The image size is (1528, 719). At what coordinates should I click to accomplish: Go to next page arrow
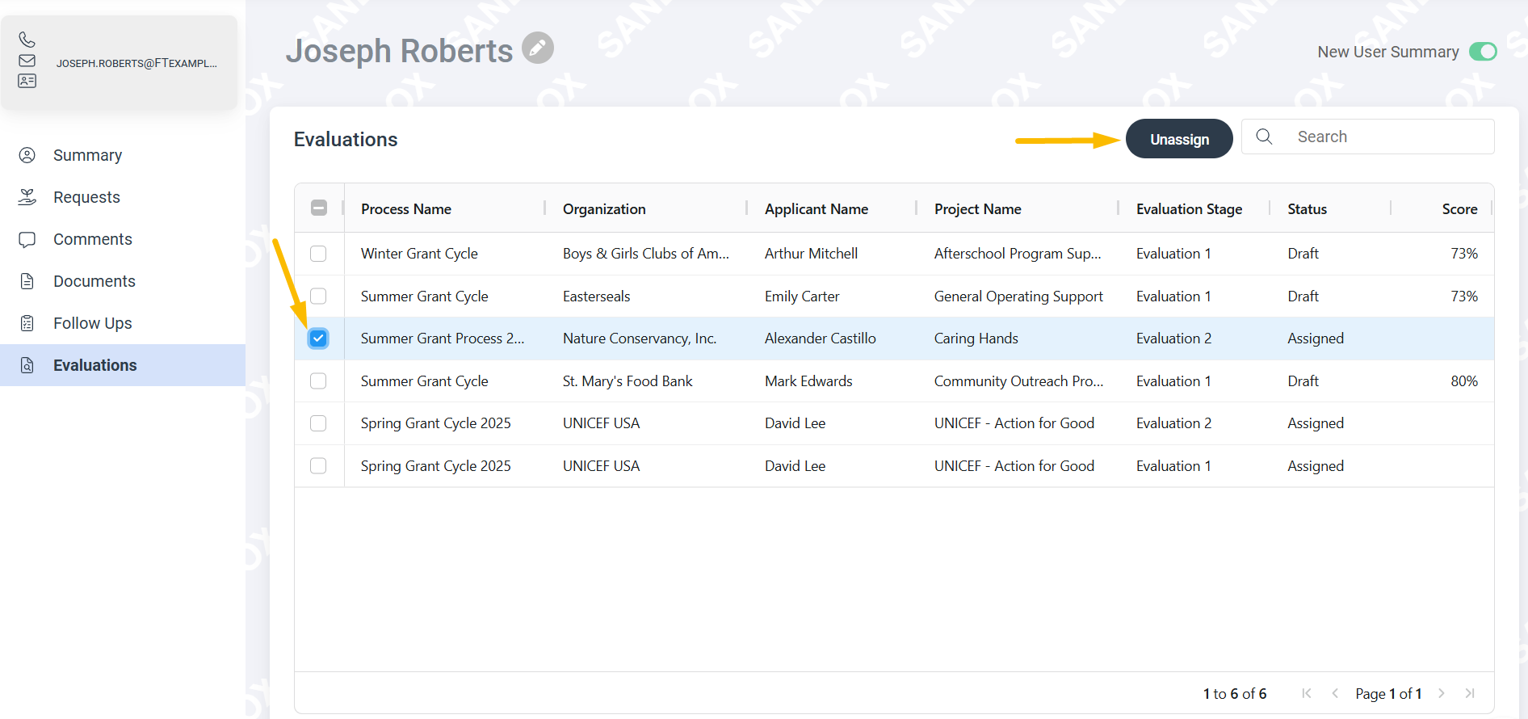tap(1442, 693)
